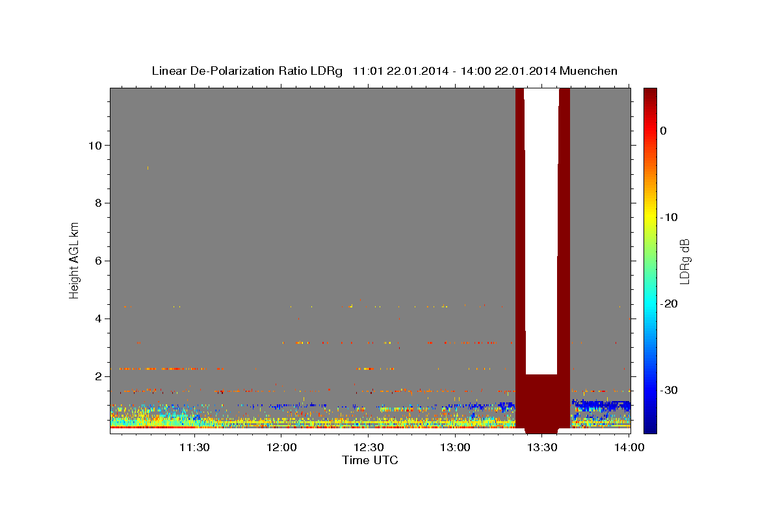Click the dark red block below the white gap
Screen dimensions: 780x520
542,403
